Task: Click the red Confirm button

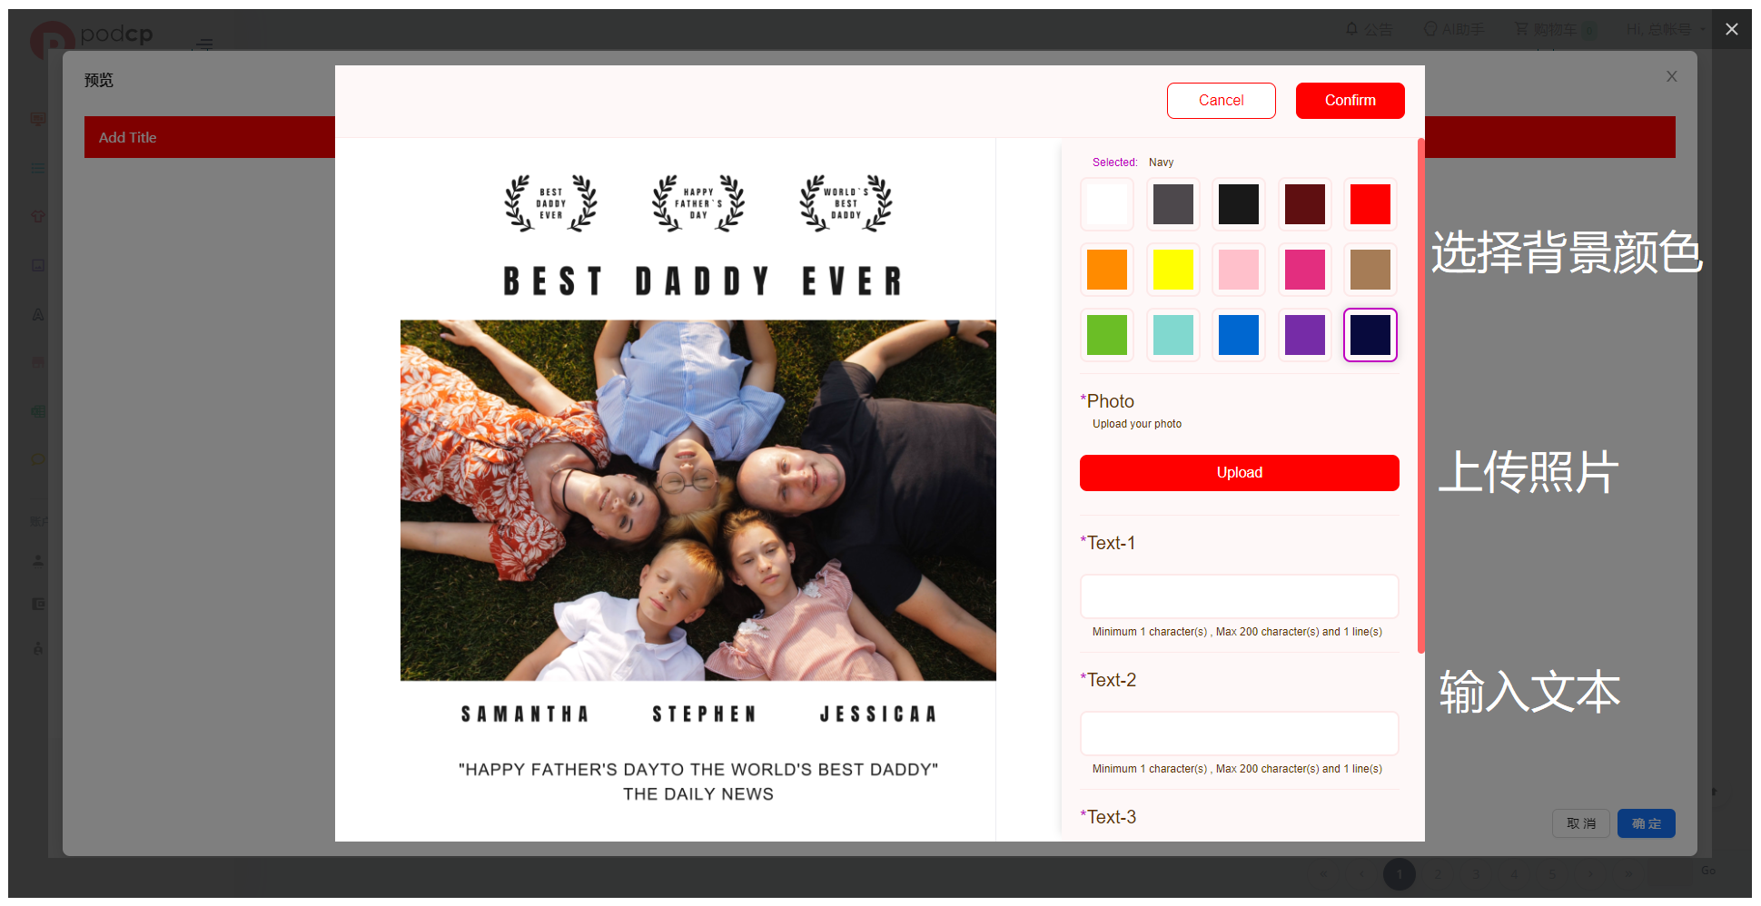Action: tap(1350, 101)
